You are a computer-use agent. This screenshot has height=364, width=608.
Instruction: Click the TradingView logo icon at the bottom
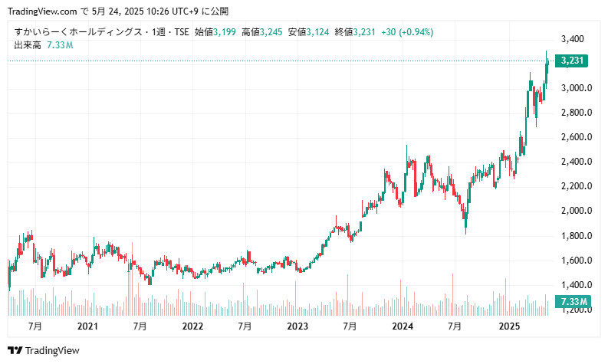tap(15, 350)
